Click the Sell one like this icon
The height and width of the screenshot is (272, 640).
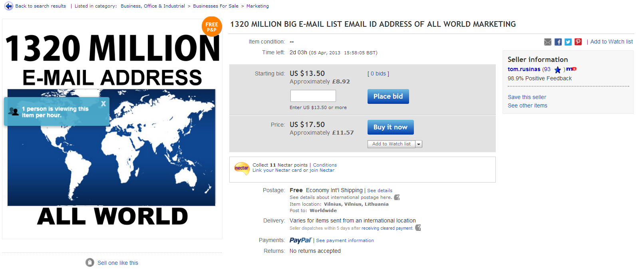(90, 262)
